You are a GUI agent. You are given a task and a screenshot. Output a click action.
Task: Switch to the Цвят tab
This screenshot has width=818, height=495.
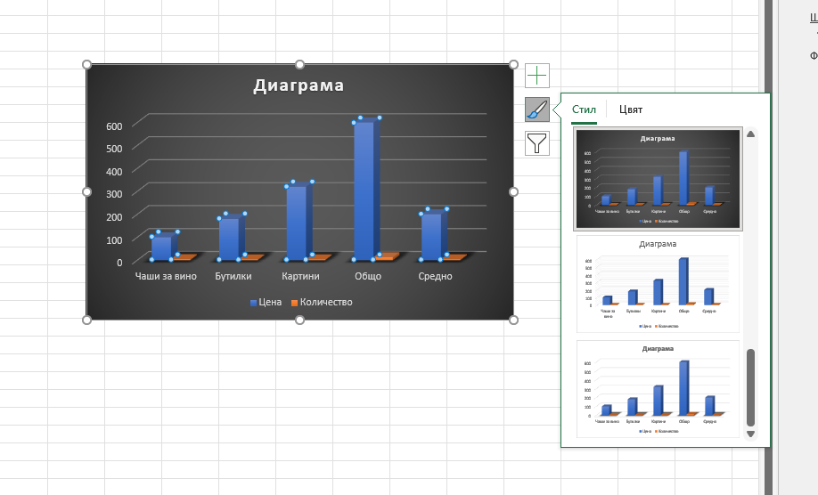click(631, 110)
